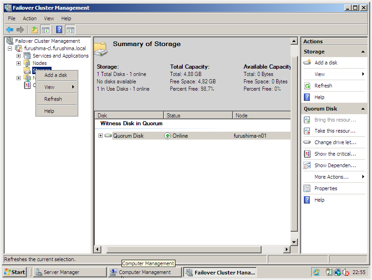Collapse the Quorum Disk section in Actions pane
This screenshot has height=280, width=372.
(363, 109)
